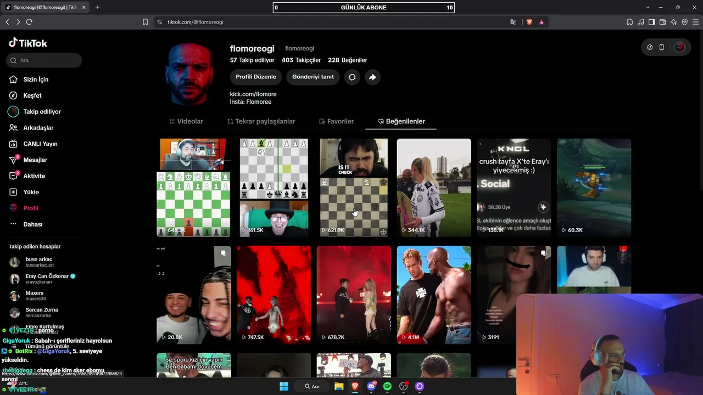Click the TikTok search field

pyautogui.click(x=44, y=60)
